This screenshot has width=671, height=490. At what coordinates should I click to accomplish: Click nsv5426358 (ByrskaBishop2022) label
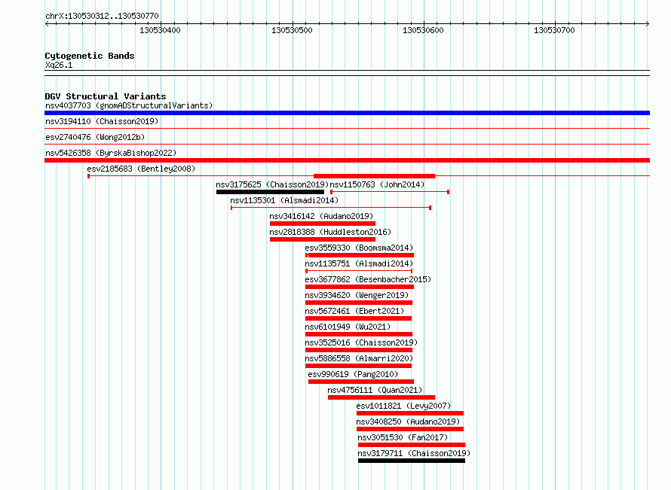tap(111, 153)
